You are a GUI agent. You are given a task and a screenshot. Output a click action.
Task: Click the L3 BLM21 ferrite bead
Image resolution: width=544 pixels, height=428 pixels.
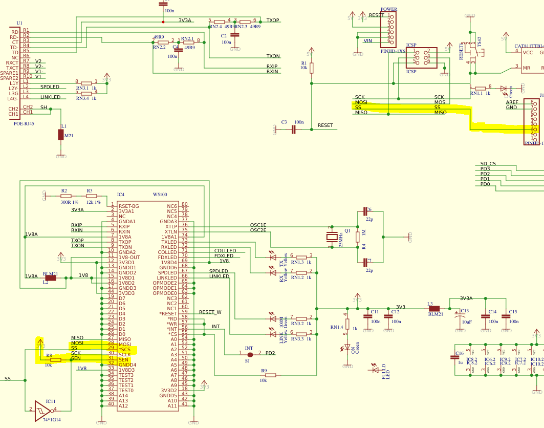(434, 308)
